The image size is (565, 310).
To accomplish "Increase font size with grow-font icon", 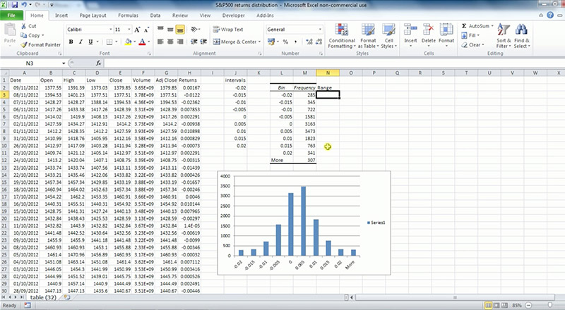I will pyautogui.click(x=137, y=30).
